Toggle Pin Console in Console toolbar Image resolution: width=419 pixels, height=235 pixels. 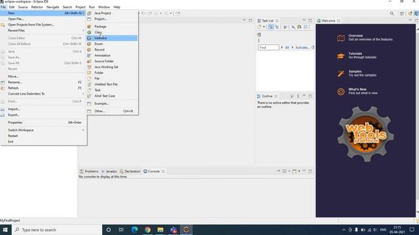click(278, 171)
